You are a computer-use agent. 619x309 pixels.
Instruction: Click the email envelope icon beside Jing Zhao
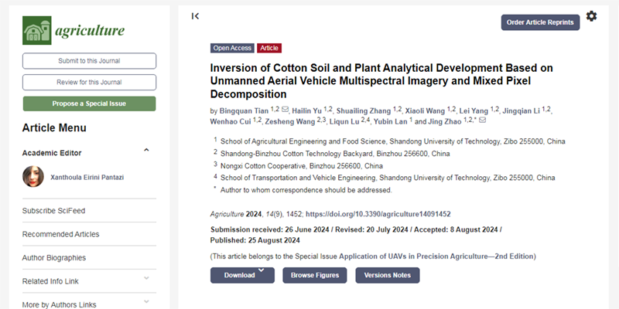484,121
